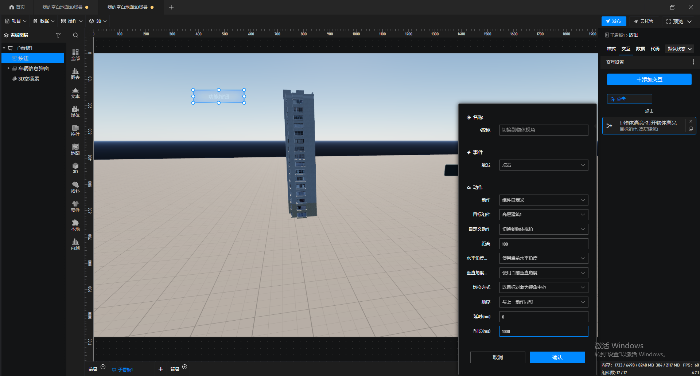Select the 文本 (text) component category
This screenshot has height=376, width=700.
point(75,93)
